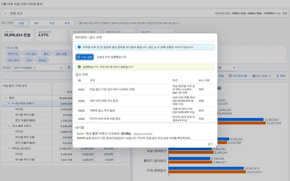
Task: Click the gear icon of 보기 저장
Action: [254, 76]
